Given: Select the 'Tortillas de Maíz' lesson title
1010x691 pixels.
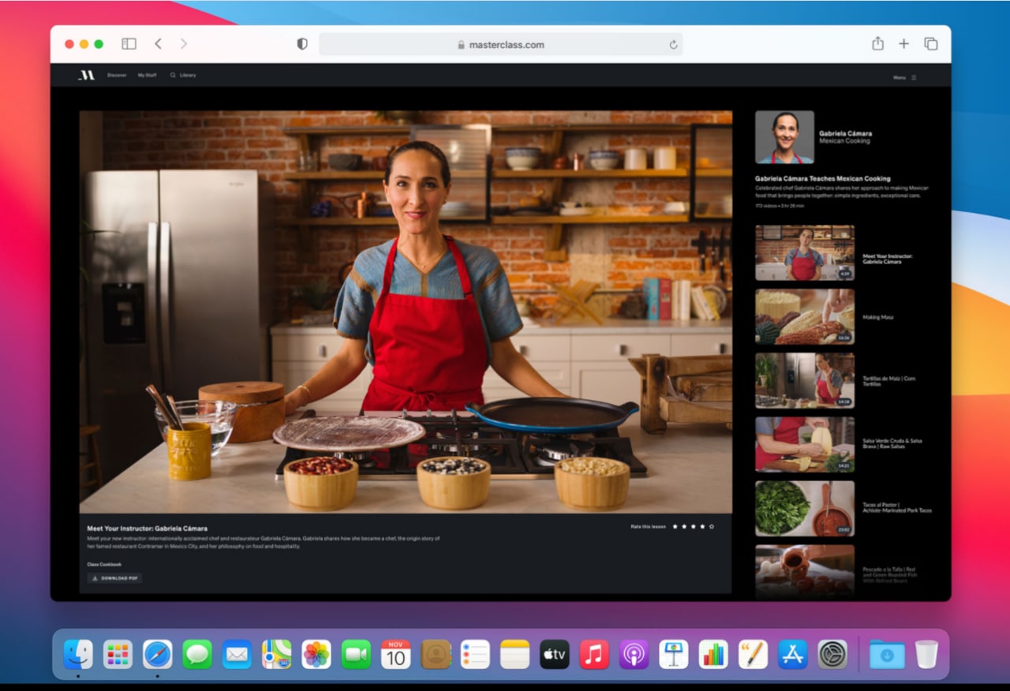Looking at the screenshot, I should (x=889, y=381).
